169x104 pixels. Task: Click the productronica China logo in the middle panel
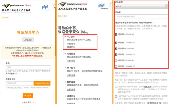(73, 6)
